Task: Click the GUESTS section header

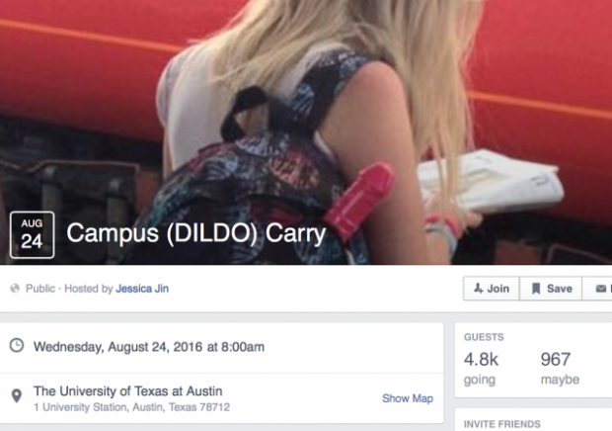Action: 484,337
